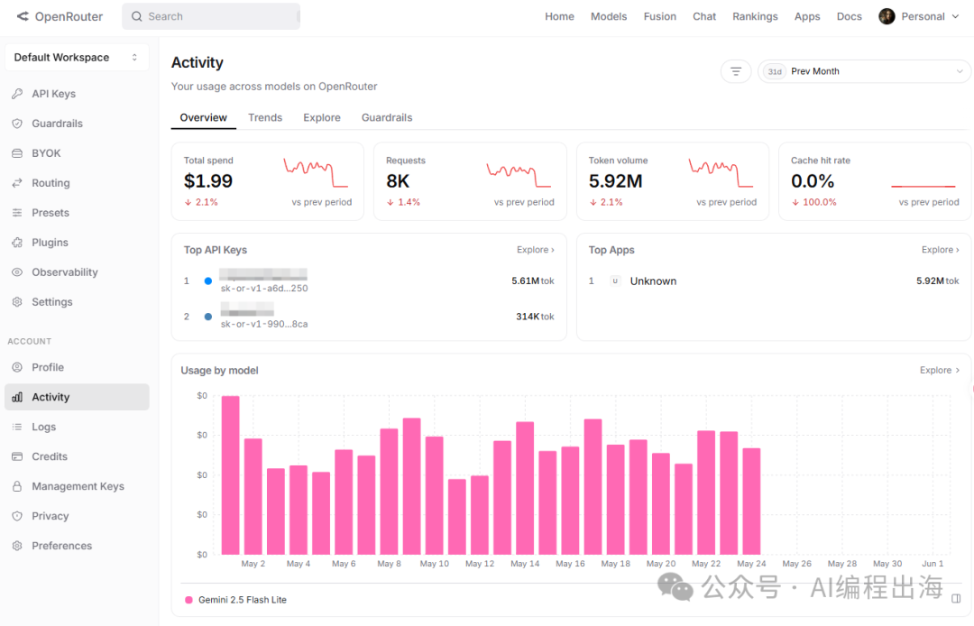974x626 pixels.
Task: Click the Routing arrows icon
Action: [x=17, y=183]
